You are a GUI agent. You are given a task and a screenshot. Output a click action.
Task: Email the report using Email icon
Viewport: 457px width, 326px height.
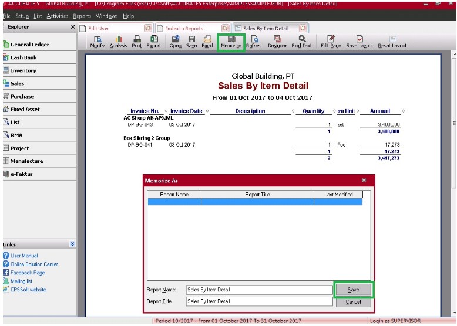pyautogui.click(x=207, y=42)
